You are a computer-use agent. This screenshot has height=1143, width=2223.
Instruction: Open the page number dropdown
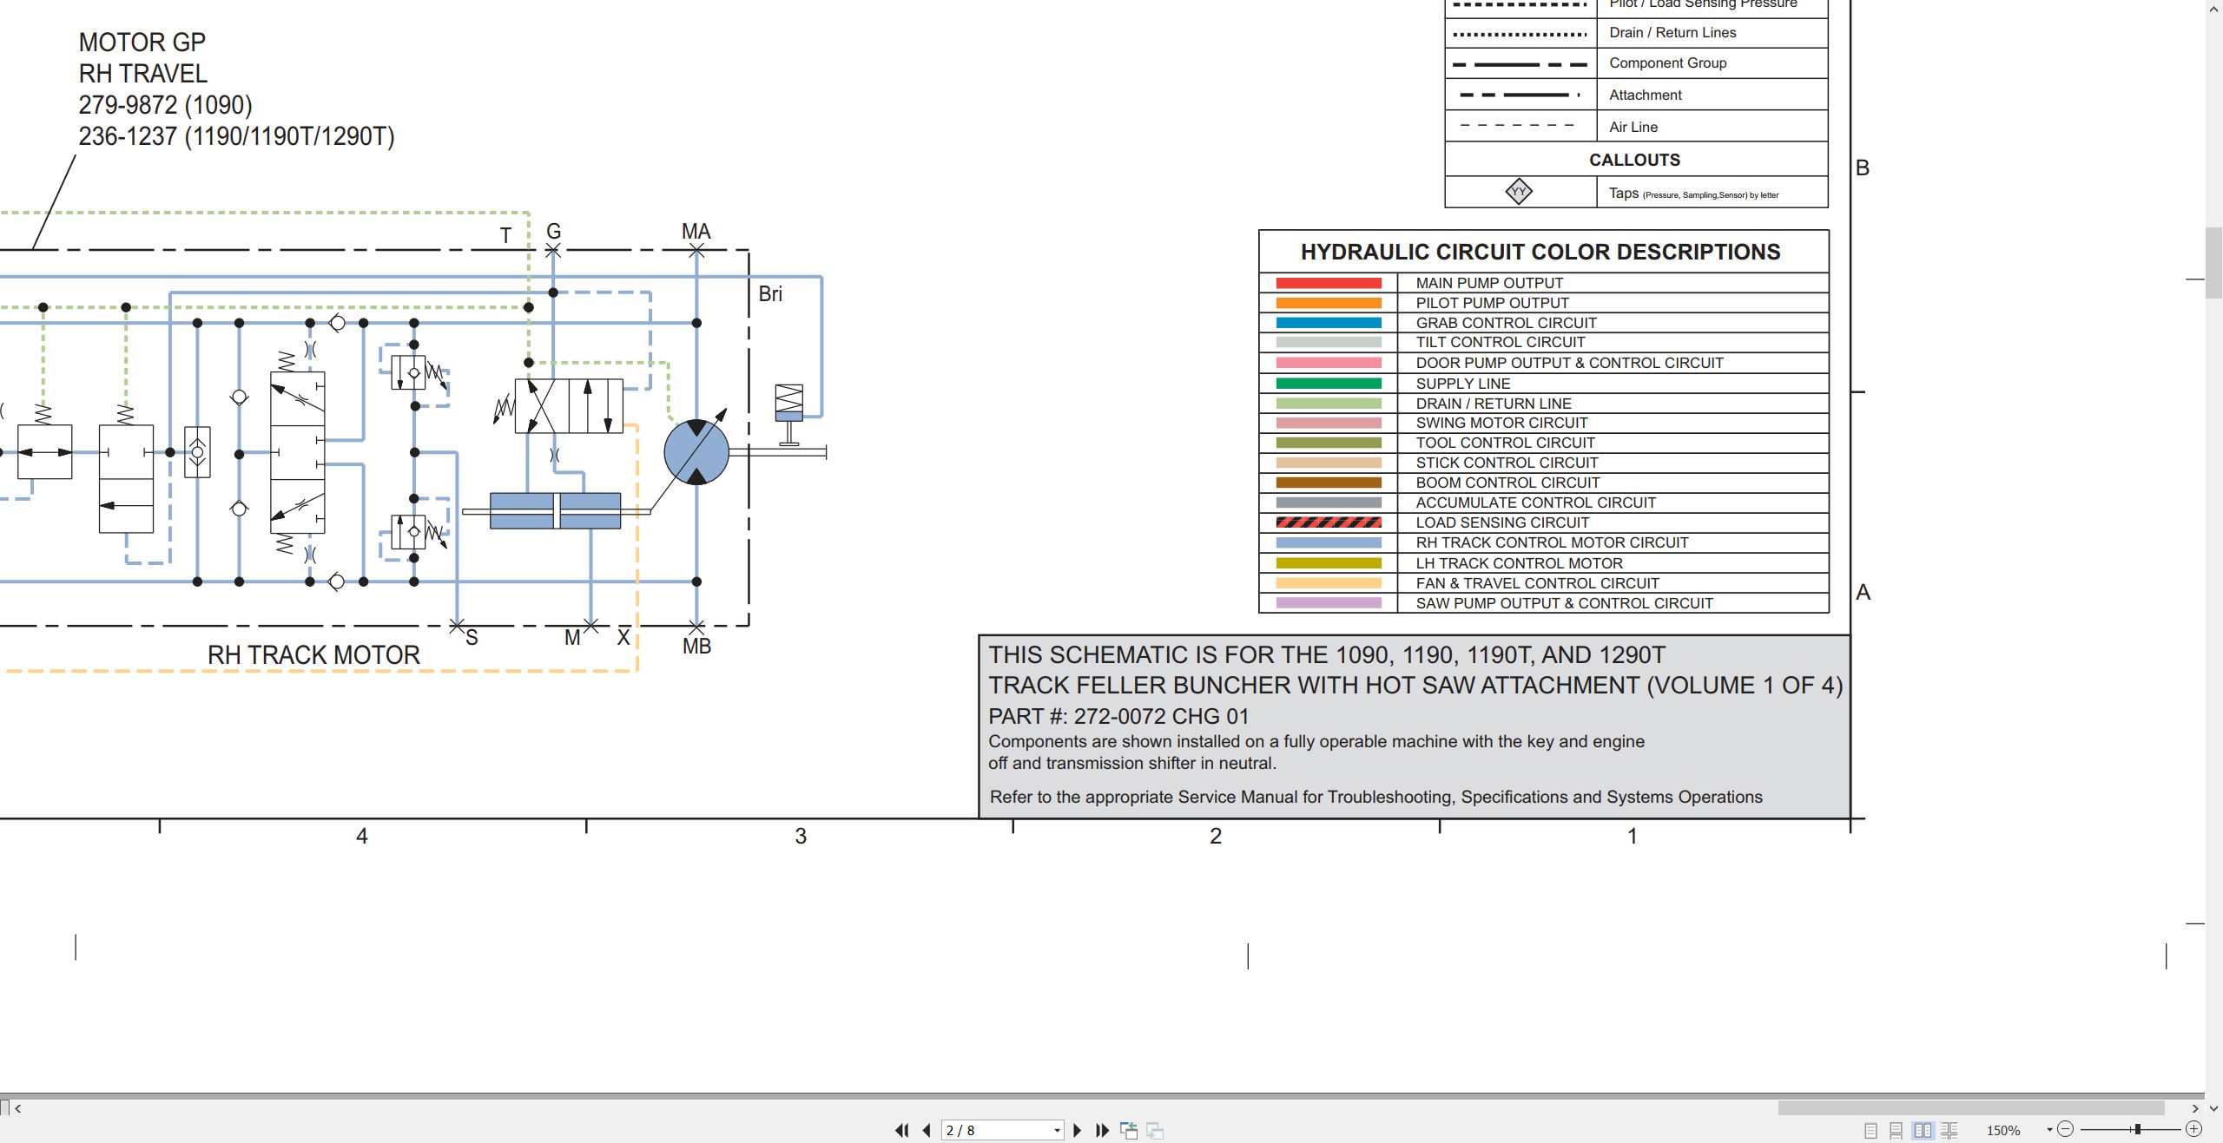click(1057, 1130)
